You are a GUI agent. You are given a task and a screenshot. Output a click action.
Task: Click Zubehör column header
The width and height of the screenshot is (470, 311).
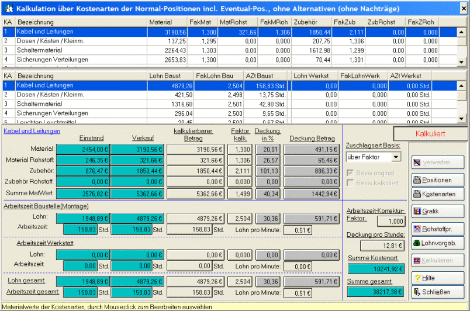[312, 22]
